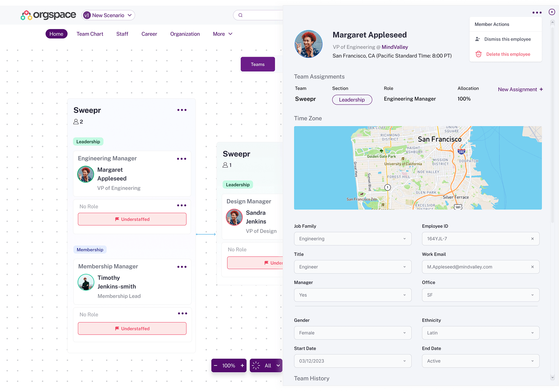
Task: Click Understaffed flag below Engineering Manager
Action: pyautogui.click(x=132, y=219)
